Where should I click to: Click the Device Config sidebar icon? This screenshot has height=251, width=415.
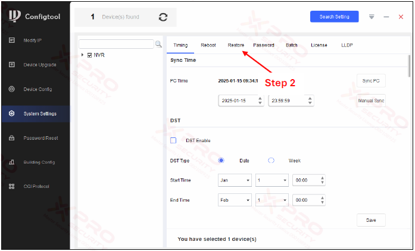coord(12,89)
